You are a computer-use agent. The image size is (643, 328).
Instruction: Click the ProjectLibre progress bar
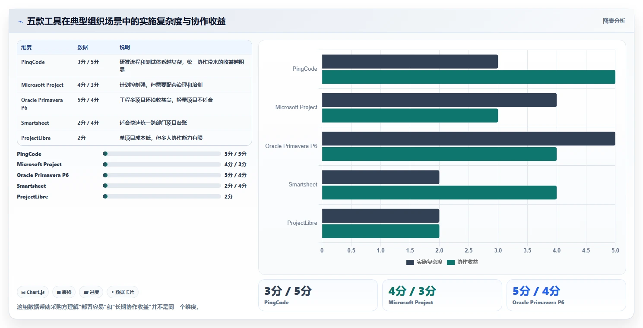162,197
